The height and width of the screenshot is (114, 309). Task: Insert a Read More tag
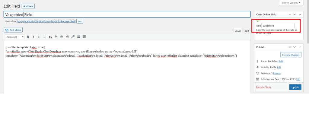(x=78, y=37)
